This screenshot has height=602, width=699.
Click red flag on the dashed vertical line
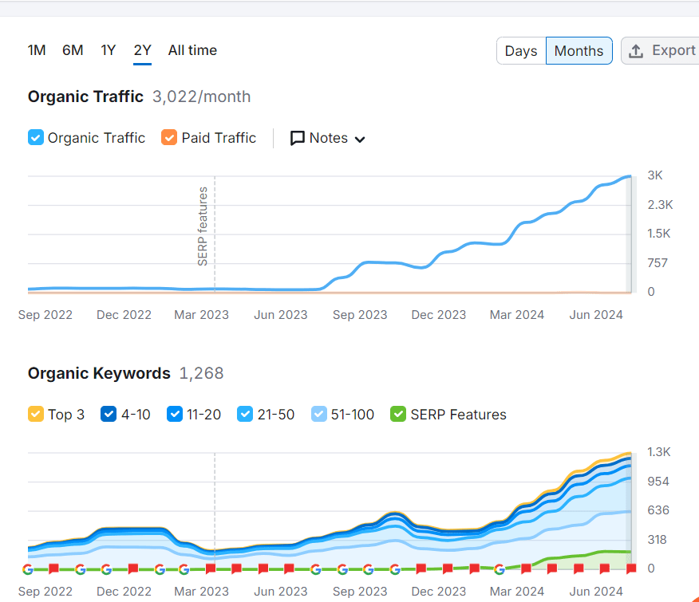coord(211,569)
